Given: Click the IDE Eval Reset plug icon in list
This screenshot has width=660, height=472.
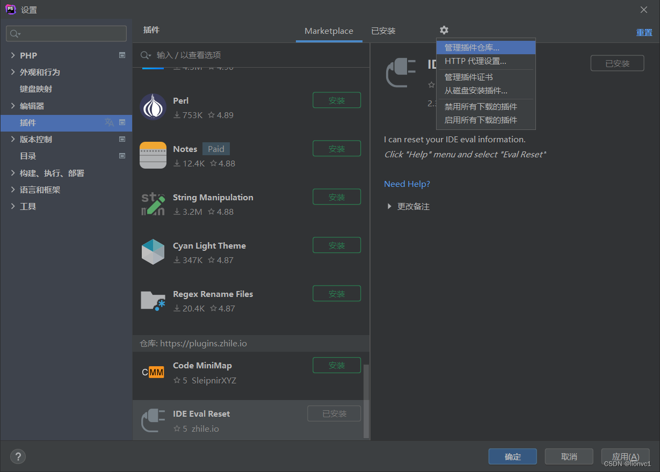Looking at the screenshot, I should (153, 420).
